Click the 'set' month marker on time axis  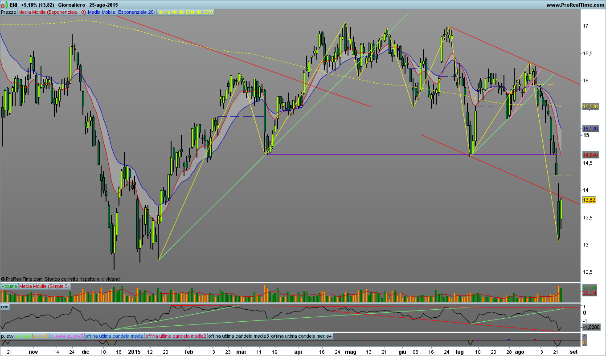573,351
